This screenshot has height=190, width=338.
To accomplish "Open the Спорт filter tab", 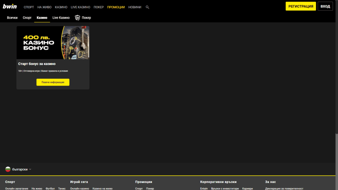I will tap(27, 18).
